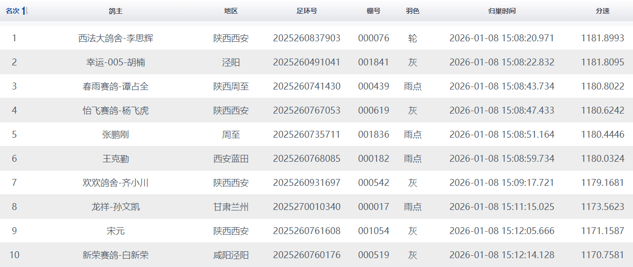Click region 甘肃兰州 in row 8
This screenshot has width=633, height=267.
pos(231,207)
